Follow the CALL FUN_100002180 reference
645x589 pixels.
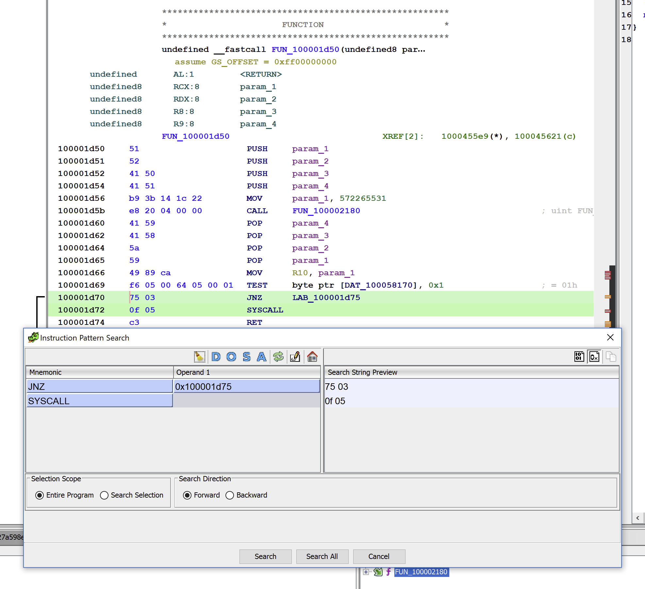pos(326,211)
